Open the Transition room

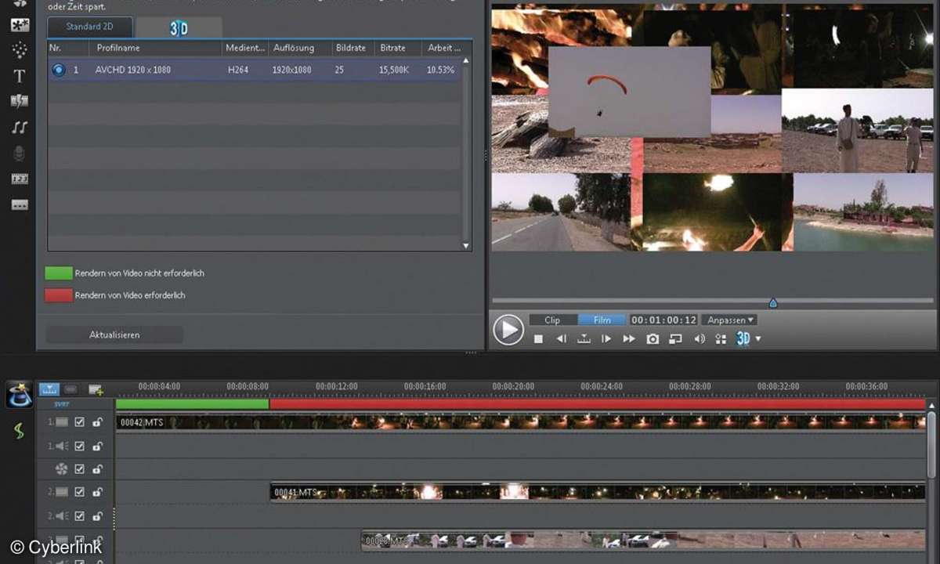[x=20, y=101]
